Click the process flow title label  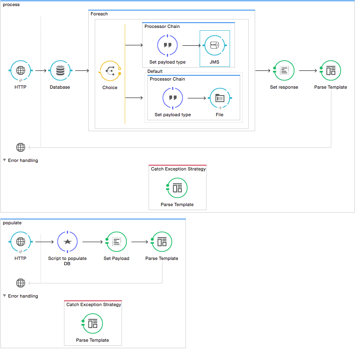point(11,4)
